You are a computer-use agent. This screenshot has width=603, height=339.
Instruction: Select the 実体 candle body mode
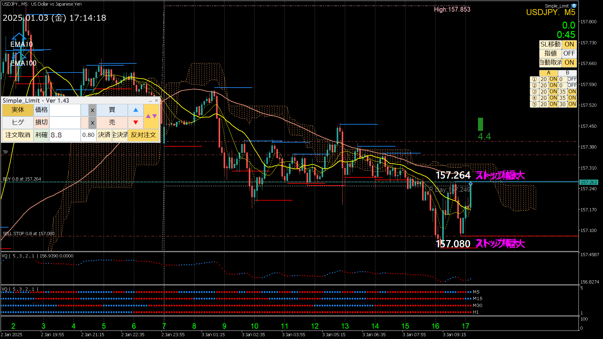[x=18, y=110]
